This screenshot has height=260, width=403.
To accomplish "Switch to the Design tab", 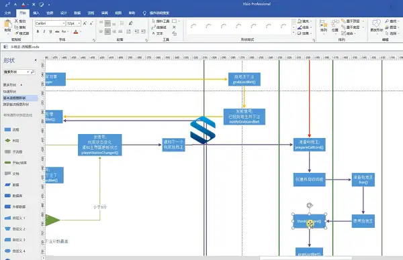I will (x=64, y=13).
